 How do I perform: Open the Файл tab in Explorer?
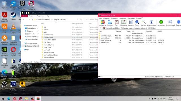click(x=24, y=16)
